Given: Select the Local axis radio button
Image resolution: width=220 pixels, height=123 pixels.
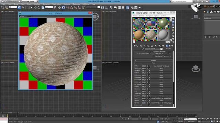Looking at the screenshot, I should click(x=154, y=53).
